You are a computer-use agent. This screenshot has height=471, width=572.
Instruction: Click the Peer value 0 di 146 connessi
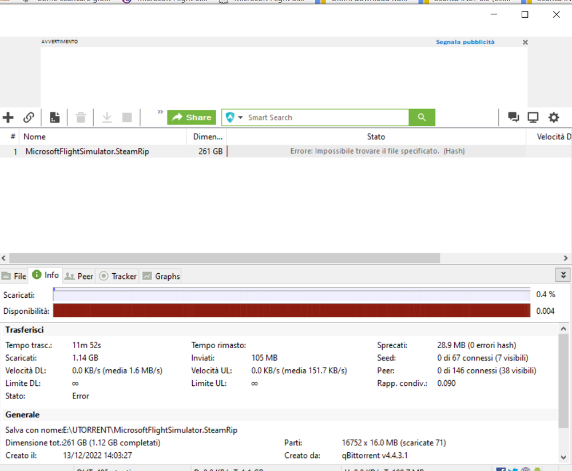(487, 371)
